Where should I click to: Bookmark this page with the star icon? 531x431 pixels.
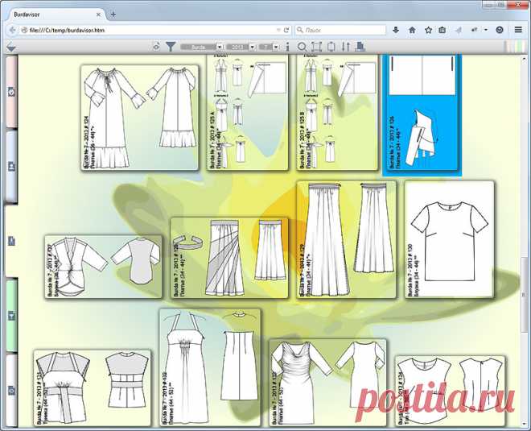pyautogui.click(x=428, y=30)
